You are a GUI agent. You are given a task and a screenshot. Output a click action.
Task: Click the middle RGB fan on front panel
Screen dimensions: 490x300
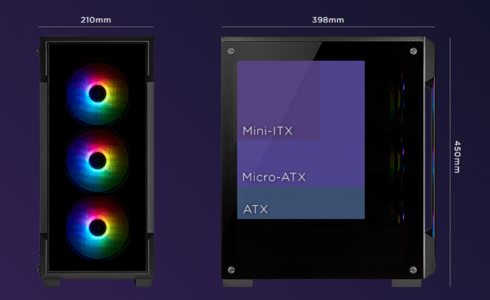click(98, 160)
